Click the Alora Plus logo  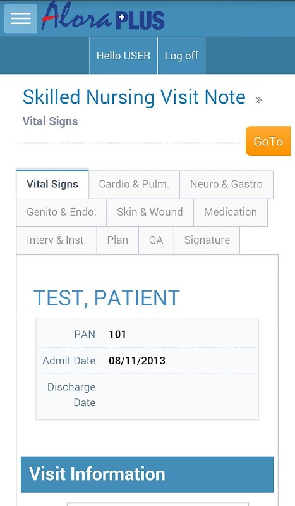pos(103,17)
